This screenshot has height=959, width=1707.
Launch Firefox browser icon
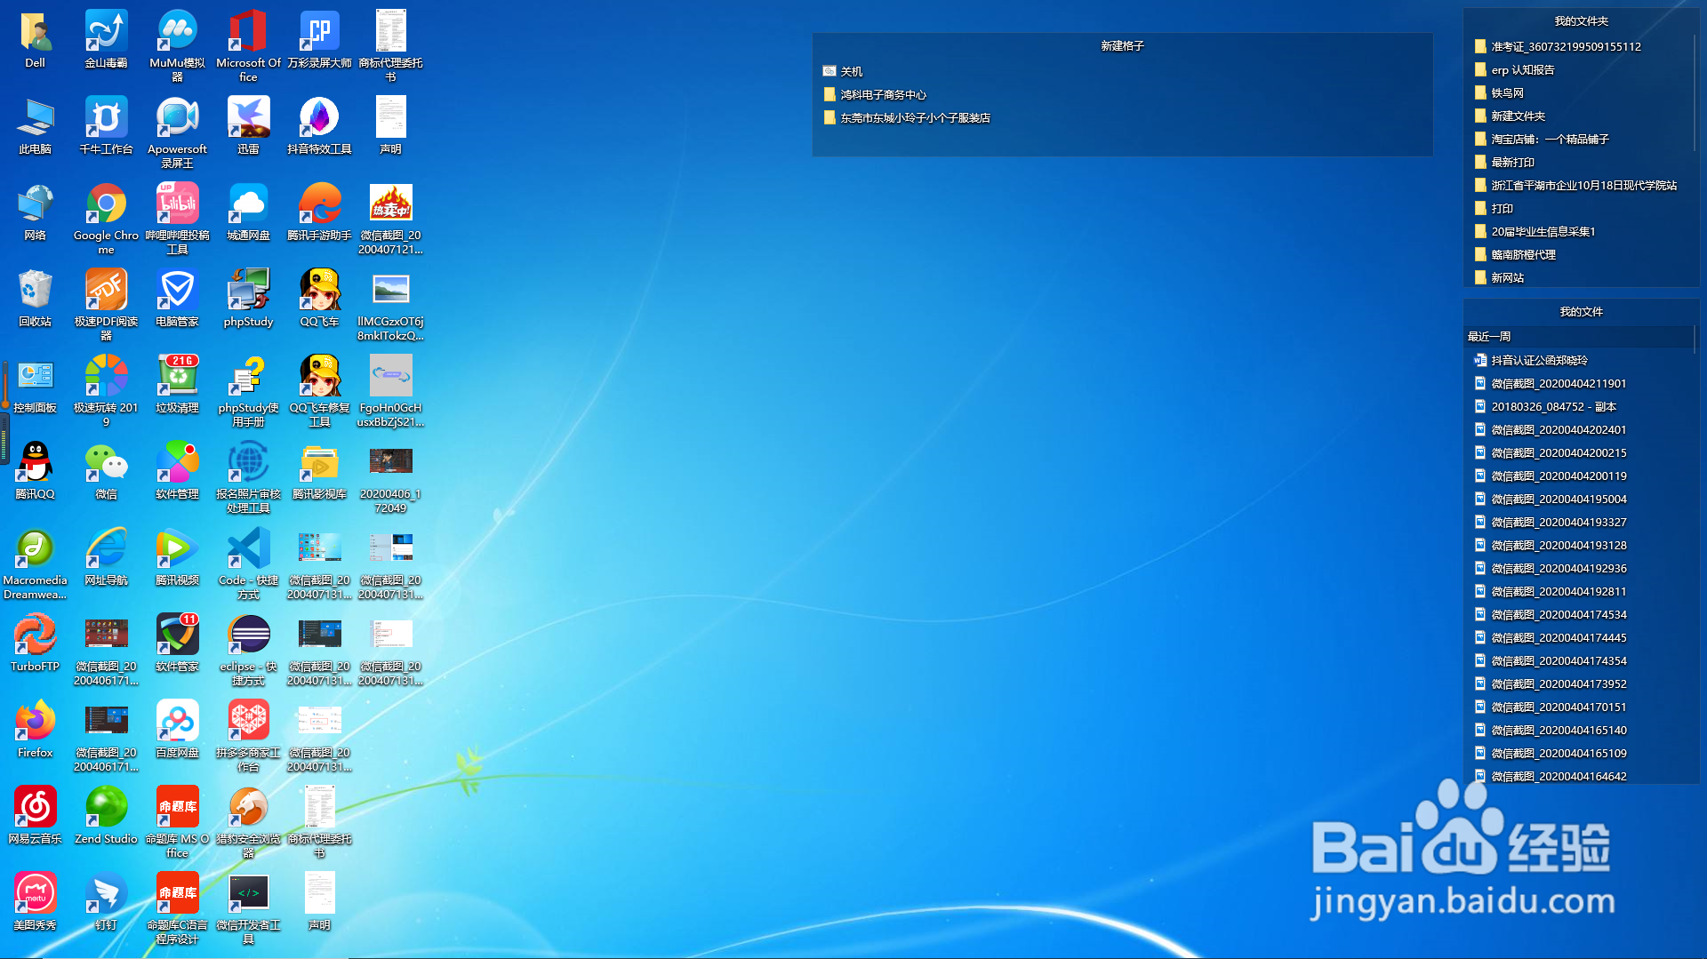[35, 722]
